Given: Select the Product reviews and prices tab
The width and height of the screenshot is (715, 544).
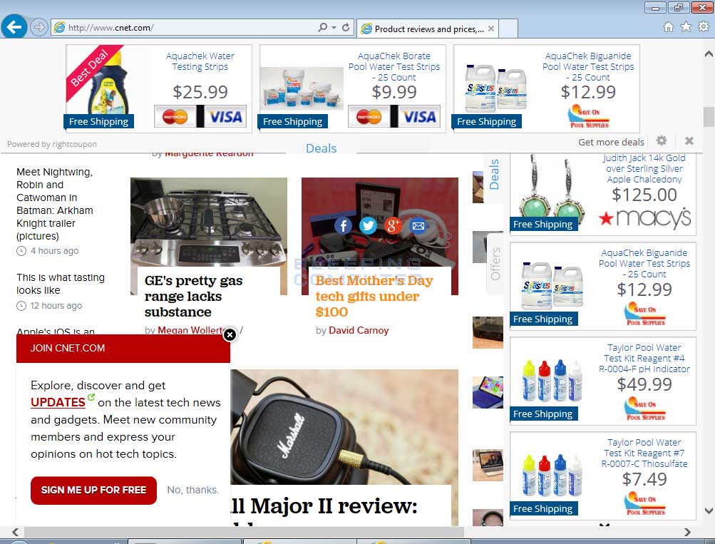Looking at the screenshot, I should click(428, 29).
